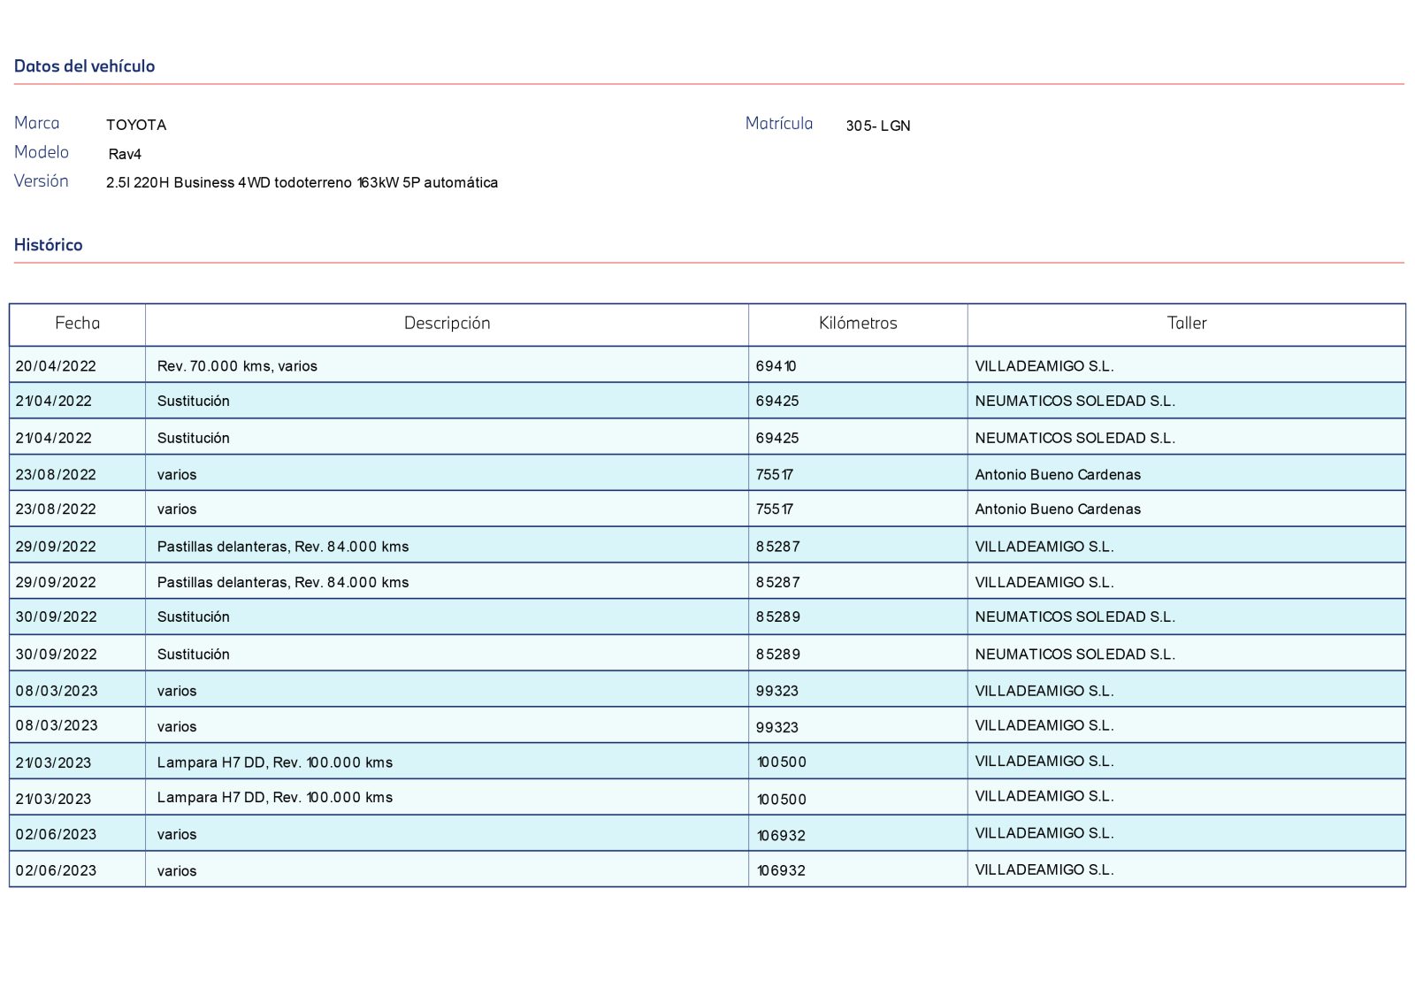Select the 'Versión' field label
1415x988 pixels.
42,181
